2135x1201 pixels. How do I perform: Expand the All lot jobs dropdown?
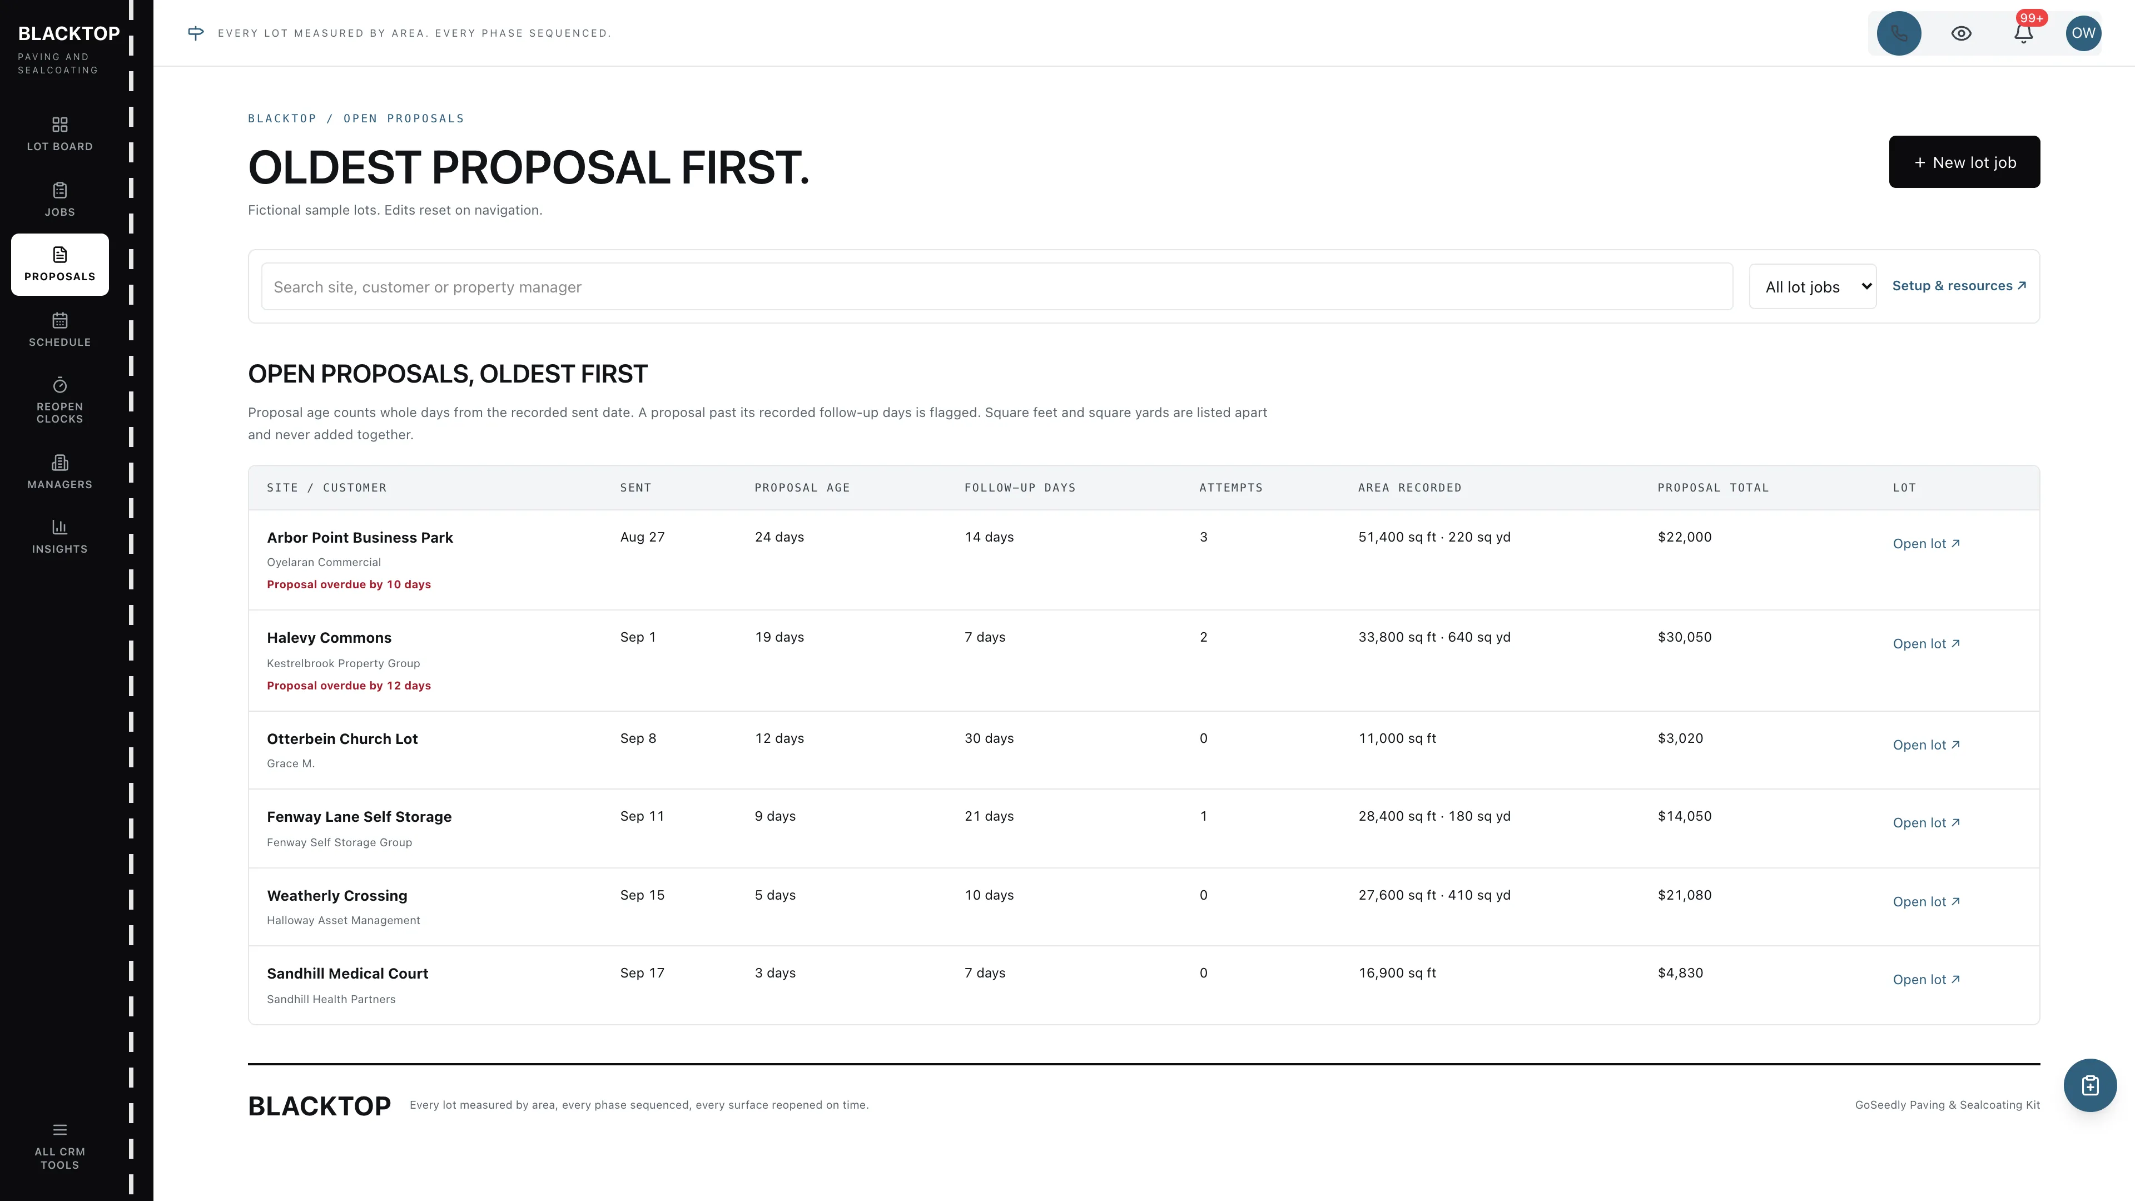click(x=1813, y=287)
